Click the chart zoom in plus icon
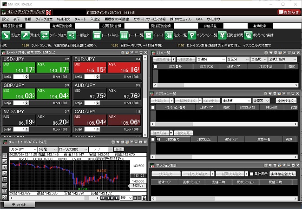The image size is (302, 209). point(135,198)
